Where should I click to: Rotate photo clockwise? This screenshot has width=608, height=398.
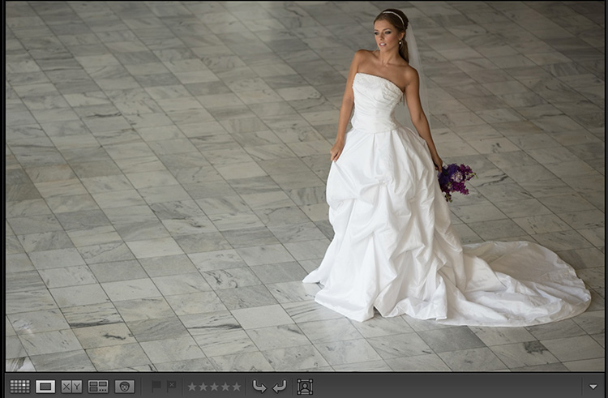click(x=279, y=387)
